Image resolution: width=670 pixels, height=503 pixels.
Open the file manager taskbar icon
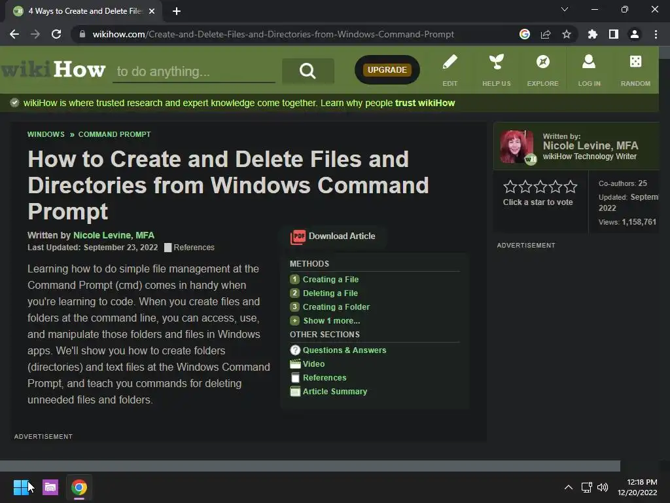(50, 487)
